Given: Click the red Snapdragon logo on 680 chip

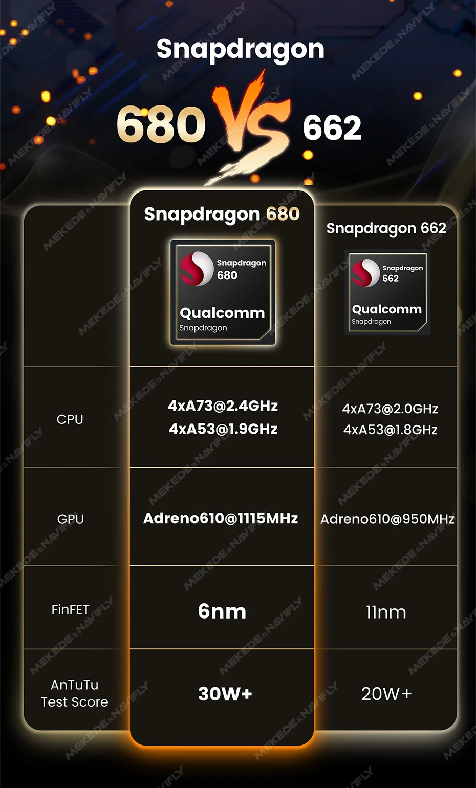Looking at the screenshot, I should (x=197, y=269).
